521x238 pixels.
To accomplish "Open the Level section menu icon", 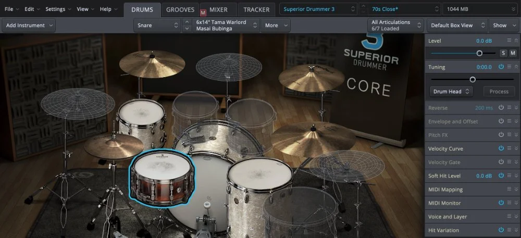I will click(x=509, y=41).
